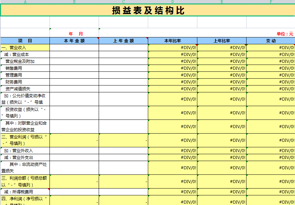Viewport: 295px width, 205px height.
Task: Select the 三、利润总额 row label cell
Action: (x=24, y=180)
